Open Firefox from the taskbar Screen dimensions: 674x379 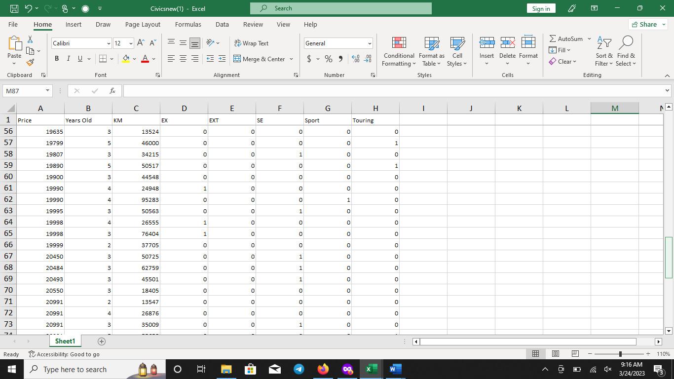(x=323, y=369)
